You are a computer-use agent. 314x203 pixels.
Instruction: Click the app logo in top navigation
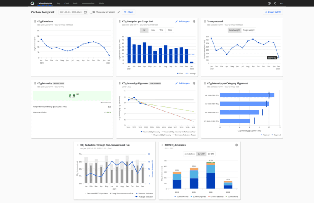pos(32,3)
